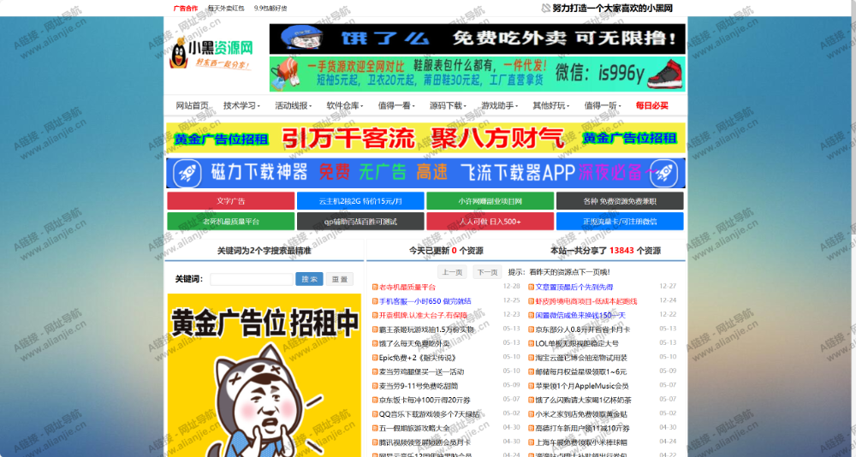
Task: Open the 高德打车新用户领11减10元券 link
Action: click(x=582, y=428)
